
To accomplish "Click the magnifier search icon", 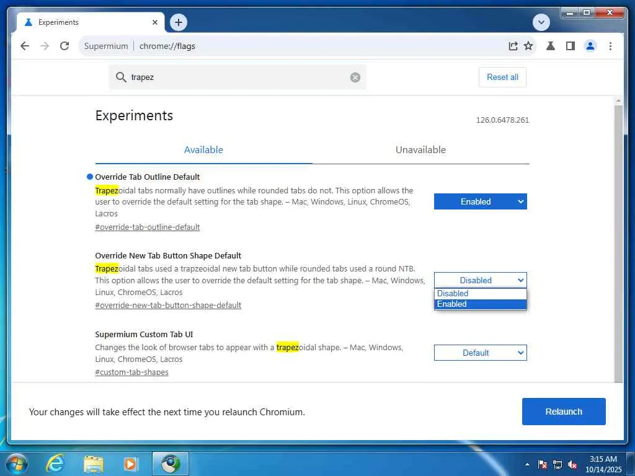I will pos(121,77).
